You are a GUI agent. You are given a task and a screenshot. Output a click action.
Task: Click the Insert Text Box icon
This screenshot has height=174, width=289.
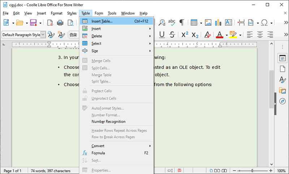point(228,23)
